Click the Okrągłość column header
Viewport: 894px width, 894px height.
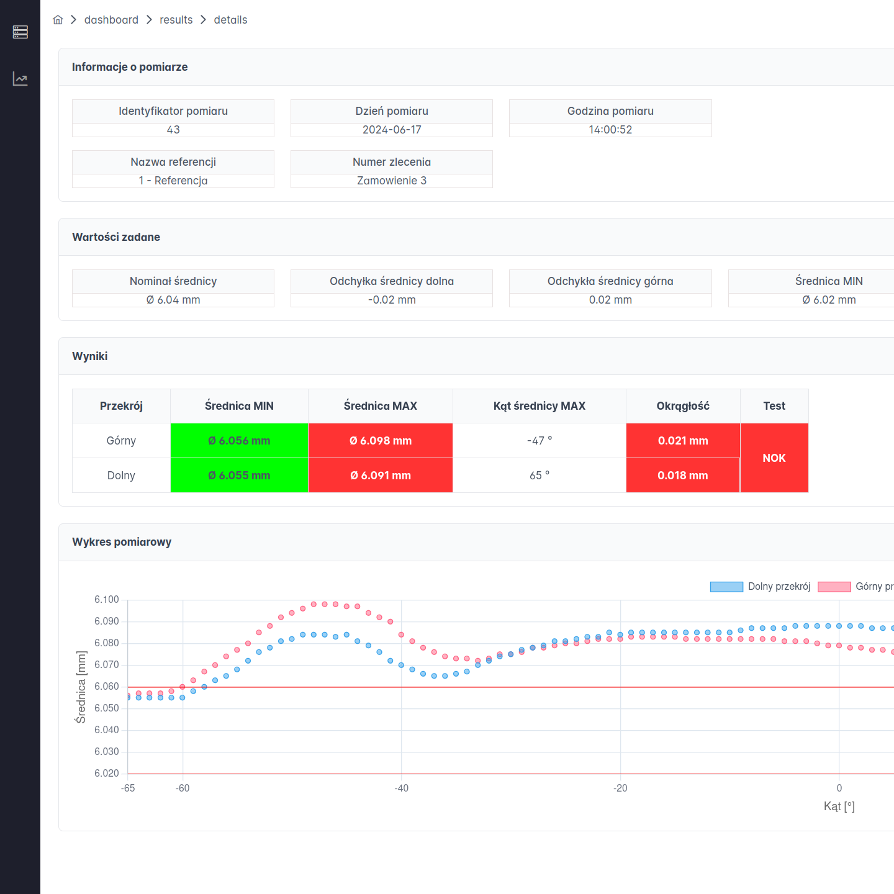pyautogui.click(x=682, y=406)
